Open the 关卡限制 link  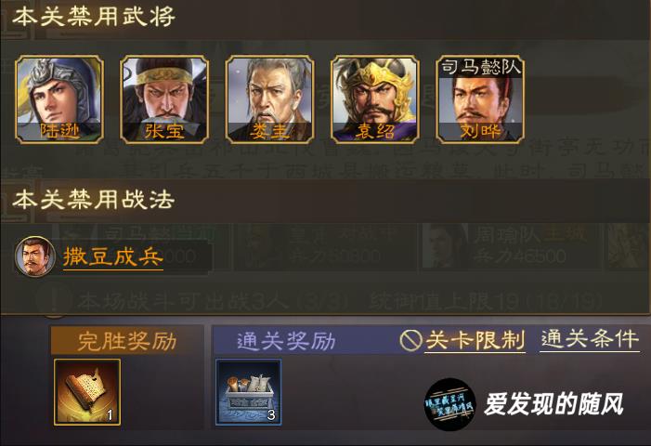click(475, 340)
